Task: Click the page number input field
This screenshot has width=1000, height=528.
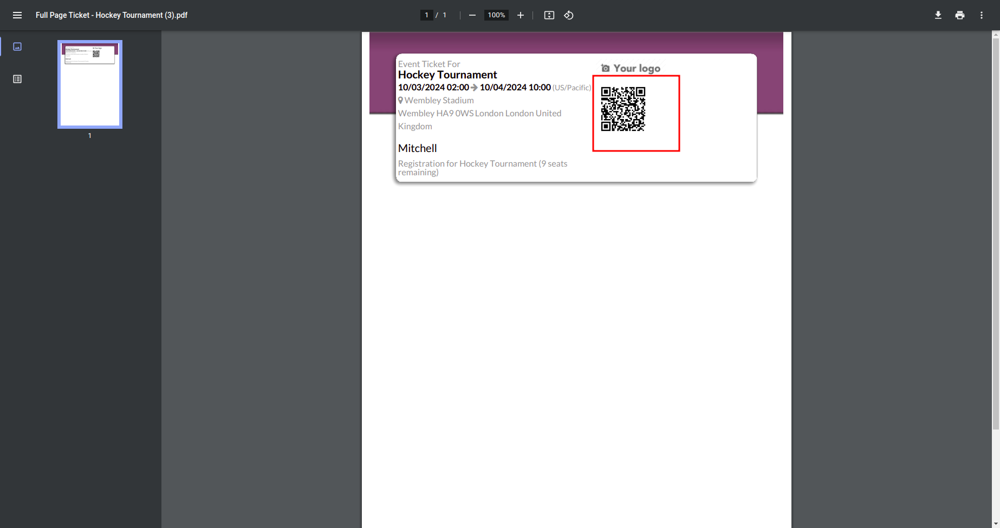Action: click(427, 15)
